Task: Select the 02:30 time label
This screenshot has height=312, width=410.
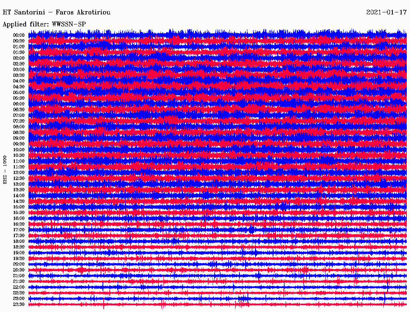Action: [19, 64]
